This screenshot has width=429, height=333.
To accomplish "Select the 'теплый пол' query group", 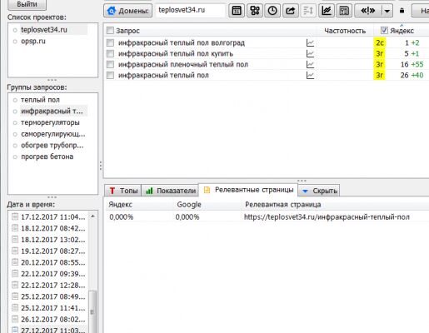I will coord(40,100).
